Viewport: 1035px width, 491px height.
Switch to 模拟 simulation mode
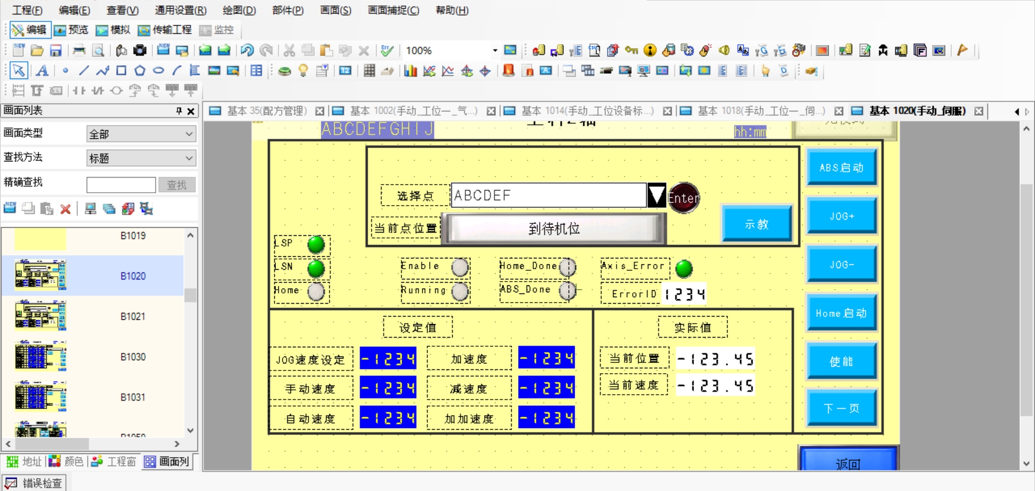(x=113, y=30)
